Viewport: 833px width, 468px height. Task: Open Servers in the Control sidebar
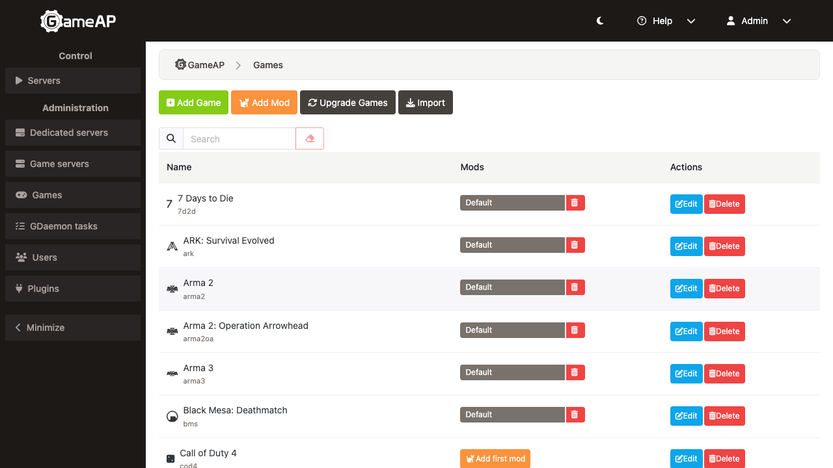tap(73, 81)
